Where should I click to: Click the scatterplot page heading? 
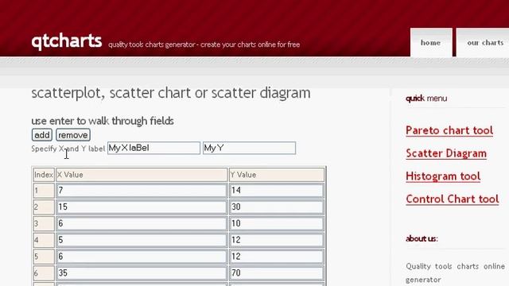(x=171, y=93)
